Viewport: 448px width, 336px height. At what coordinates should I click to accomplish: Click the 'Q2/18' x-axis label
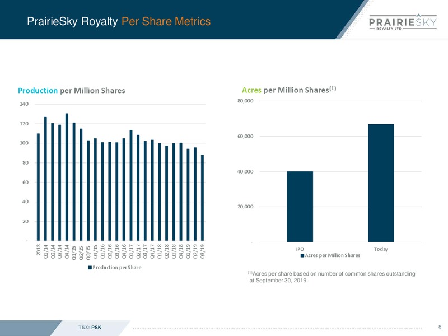167,251
